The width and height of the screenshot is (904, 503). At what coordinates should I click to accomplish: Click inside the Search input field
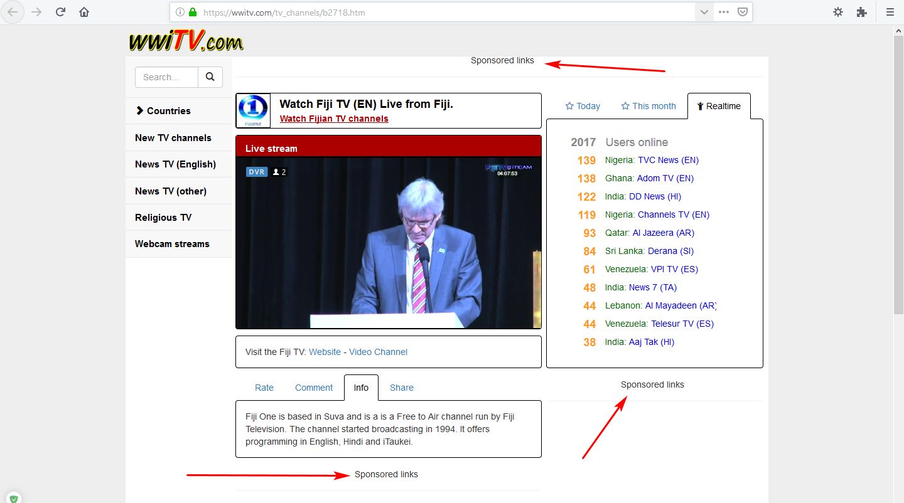[x=165, y=77]
